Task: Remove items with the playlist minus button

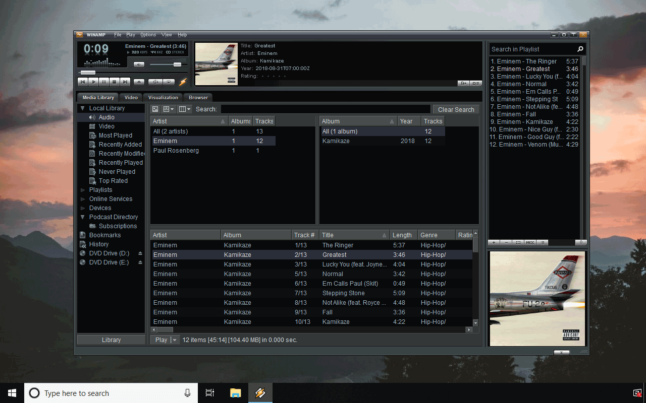Action: point(506,242)
